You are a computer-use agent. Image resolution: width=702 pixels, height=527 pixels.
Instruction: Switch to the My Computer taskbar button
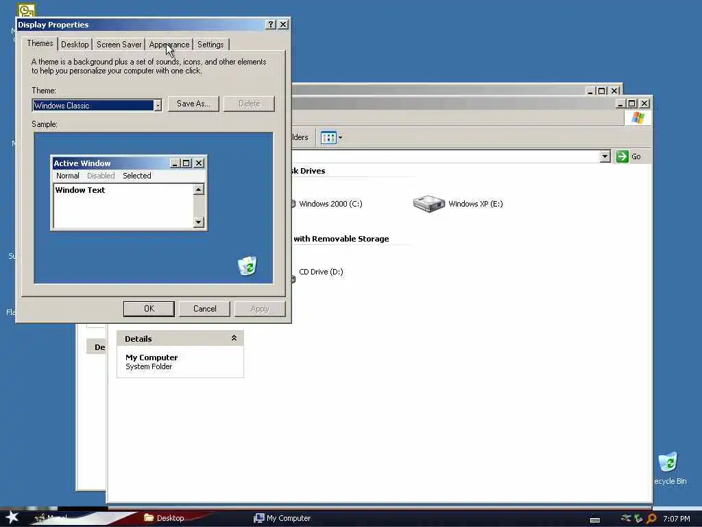click(x=282, y=518)
